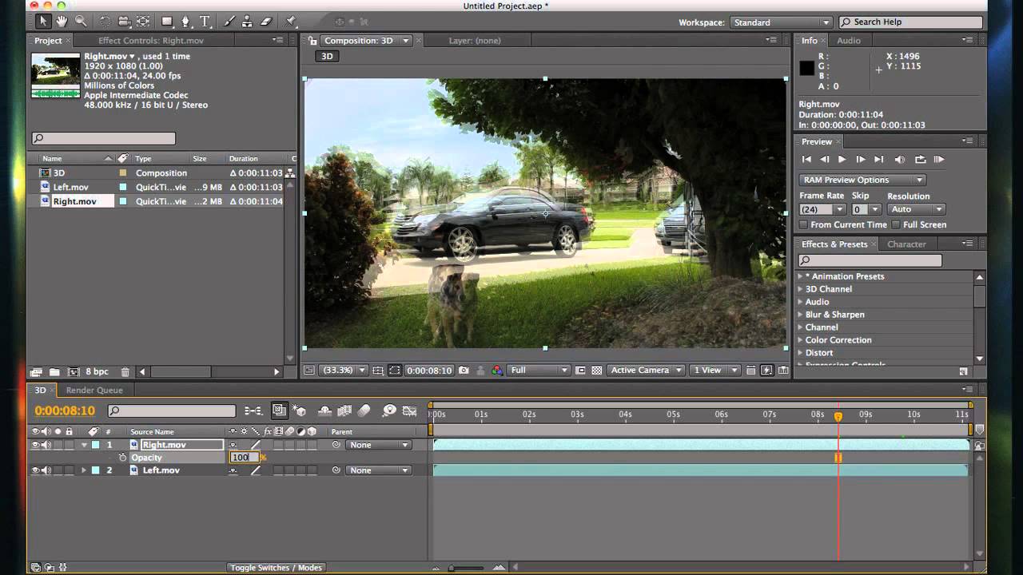Viewport: 1023px width, 575px height.
Task: Click the Opacity keyframe on timeline
Action: (838, 458)
